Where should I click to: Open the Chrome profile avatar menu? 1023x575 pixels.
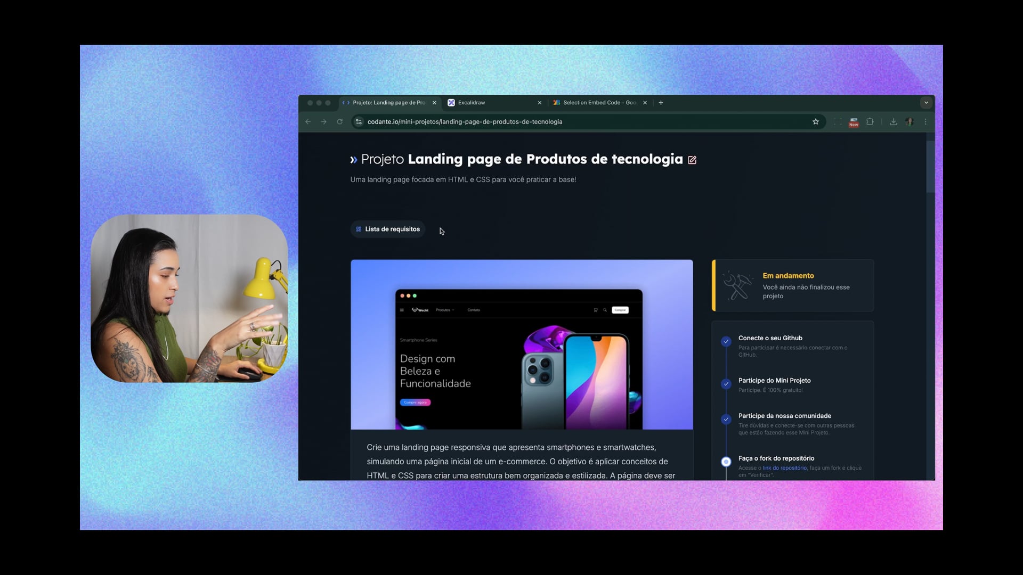(x=910, y=122)
